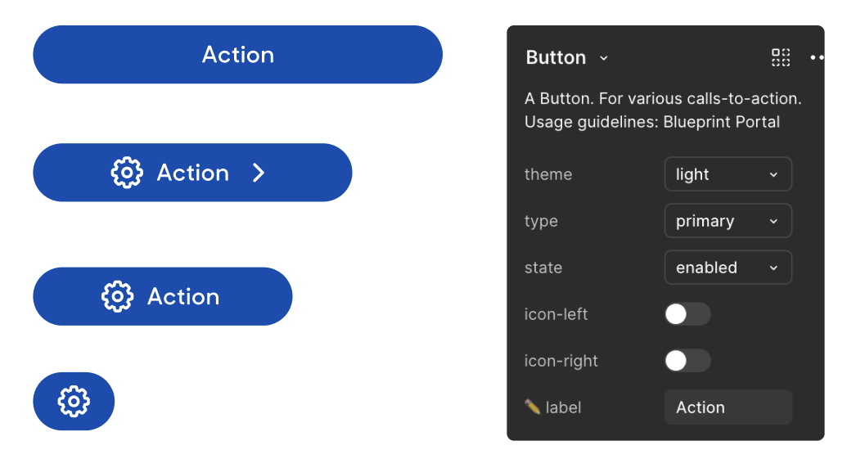Click the gear icon in the icon-only button
The image size is (856, 468).
coord(74,401)
